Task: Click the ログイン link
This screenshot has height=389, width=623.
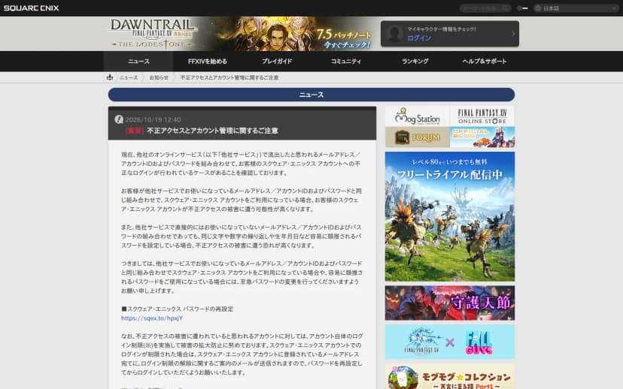Action: [419, 38]
